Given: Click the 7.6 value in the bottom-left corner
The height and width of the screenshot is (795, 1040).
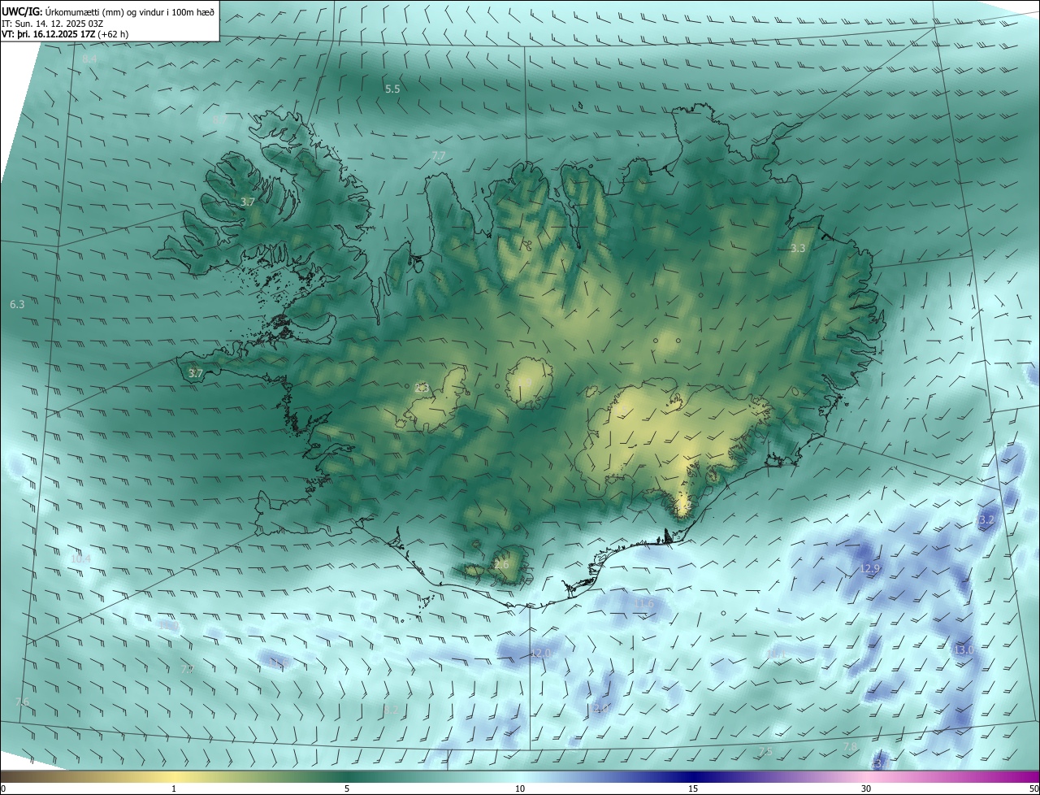Looking at the screenshot, I should 22,702.
